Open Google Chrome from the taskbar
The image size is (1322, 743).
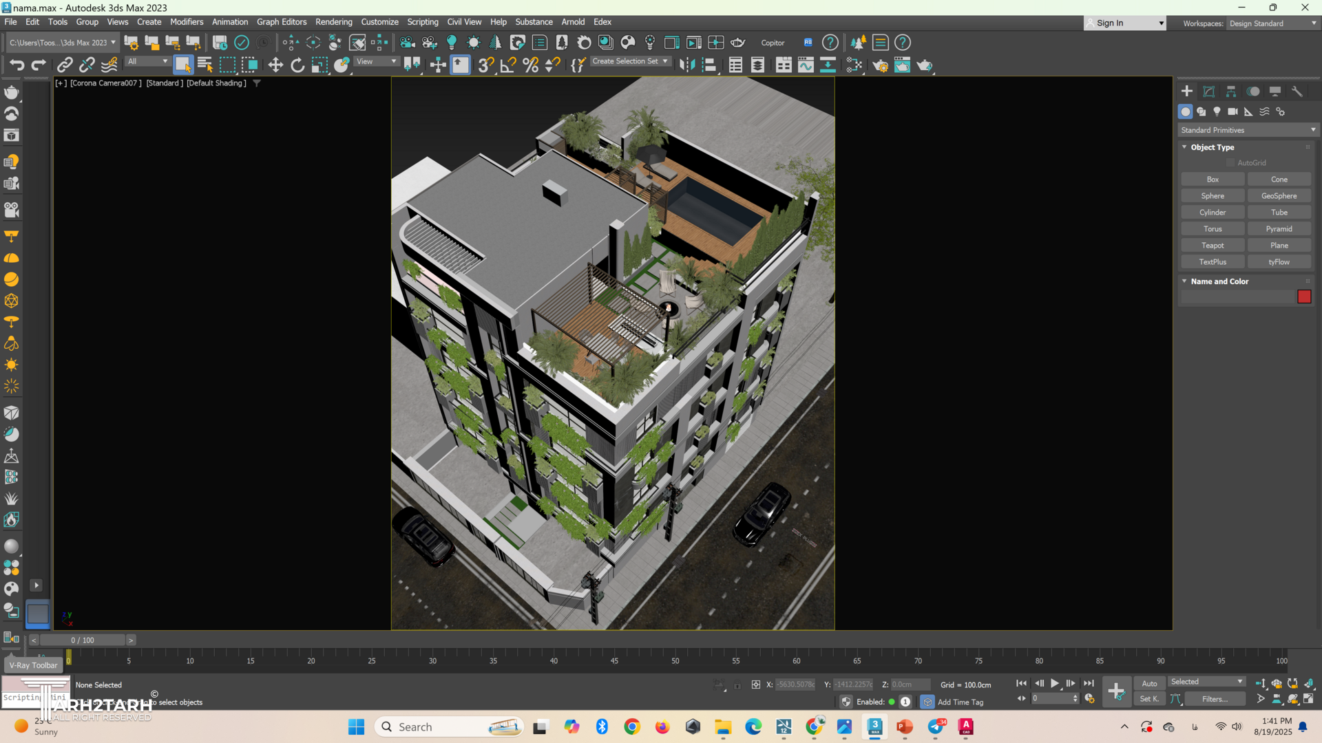coord(632,727)
